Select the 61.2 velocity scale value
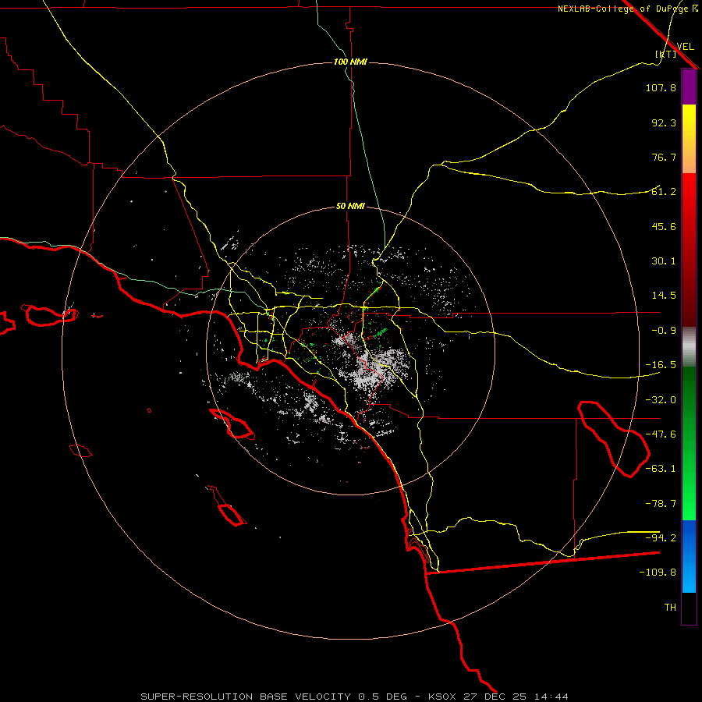The image size is (702, 702). point(664,192)
